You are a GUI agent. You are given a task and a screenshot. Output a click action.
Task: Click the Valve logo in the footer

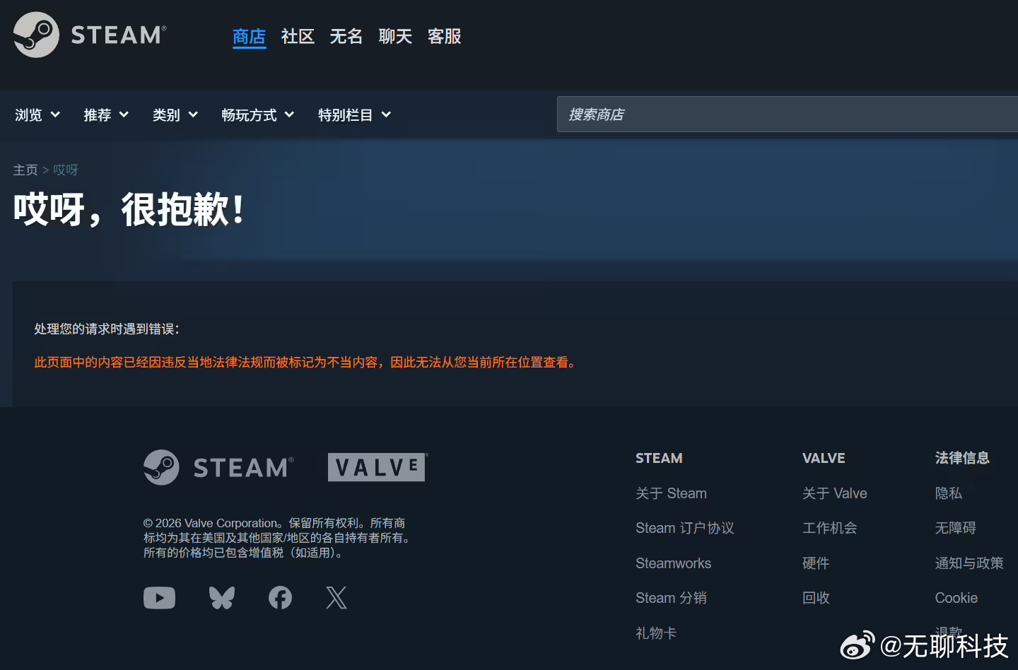(378, 467)
